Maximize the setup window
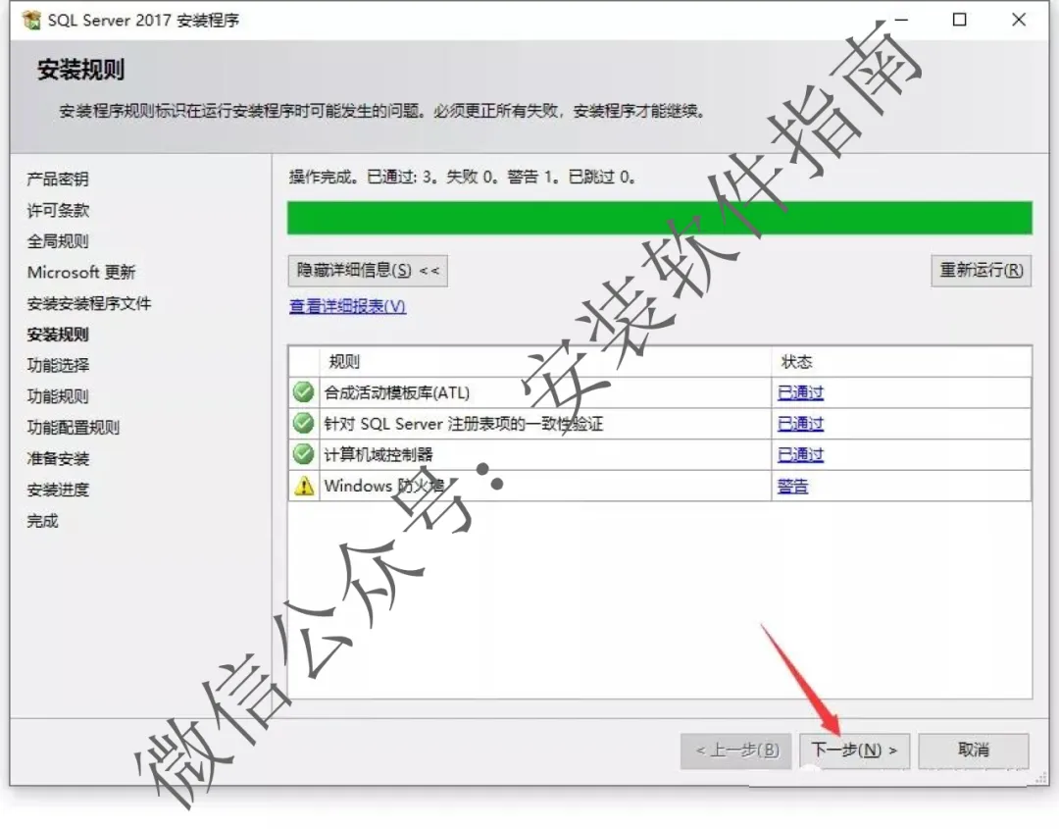This screenshot has width=1059, height=829. pyautogui.click(x=959, y=20)
